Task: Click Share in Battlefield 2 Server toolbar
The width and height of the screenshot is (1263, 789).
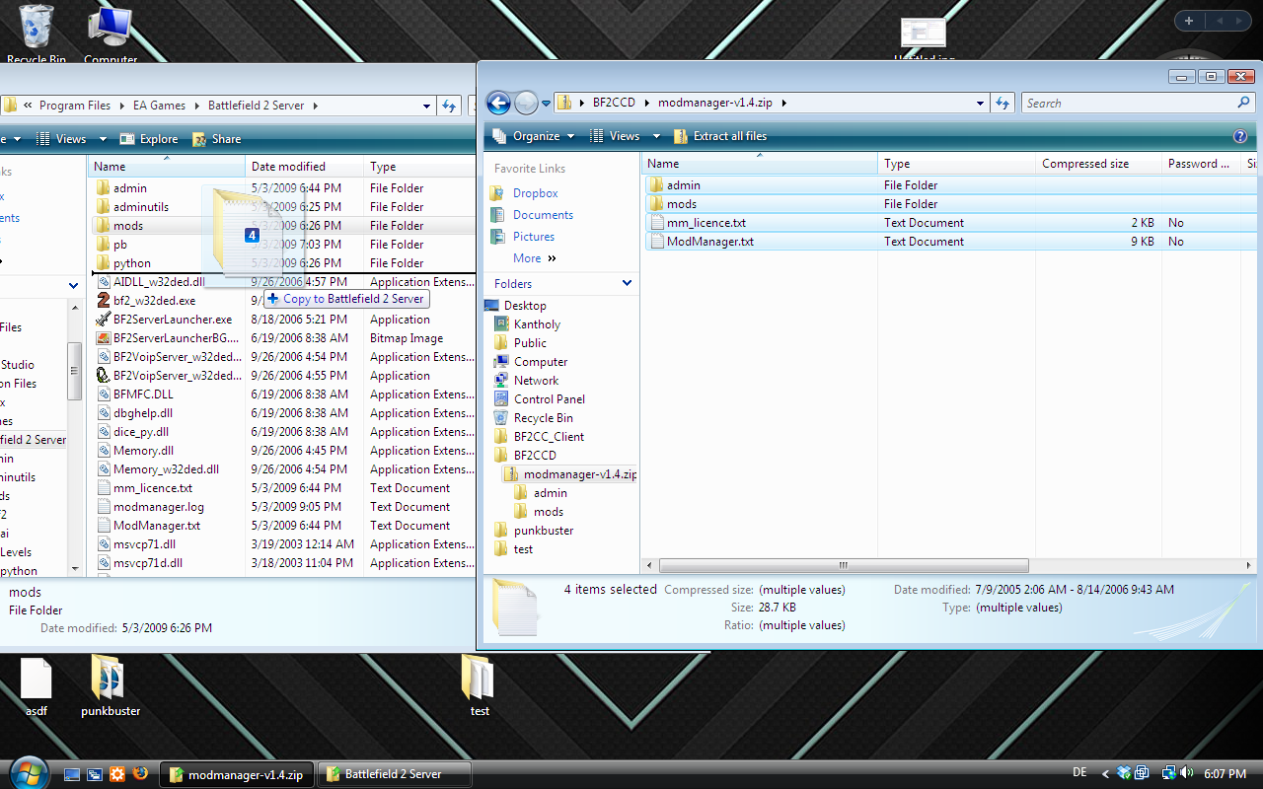Action: click(x=216, y=139)
